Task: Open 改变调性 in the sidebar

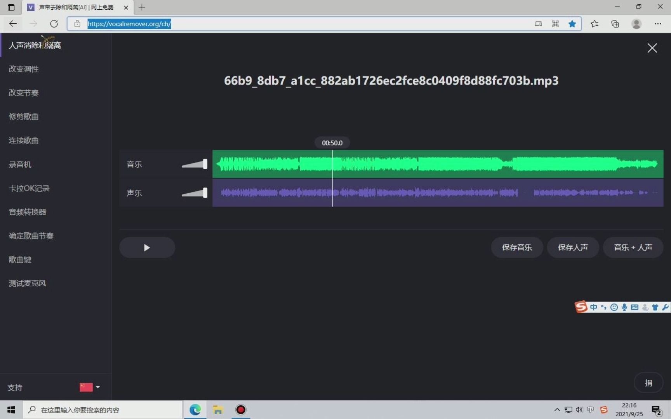Action: click(x=24, y=69)
